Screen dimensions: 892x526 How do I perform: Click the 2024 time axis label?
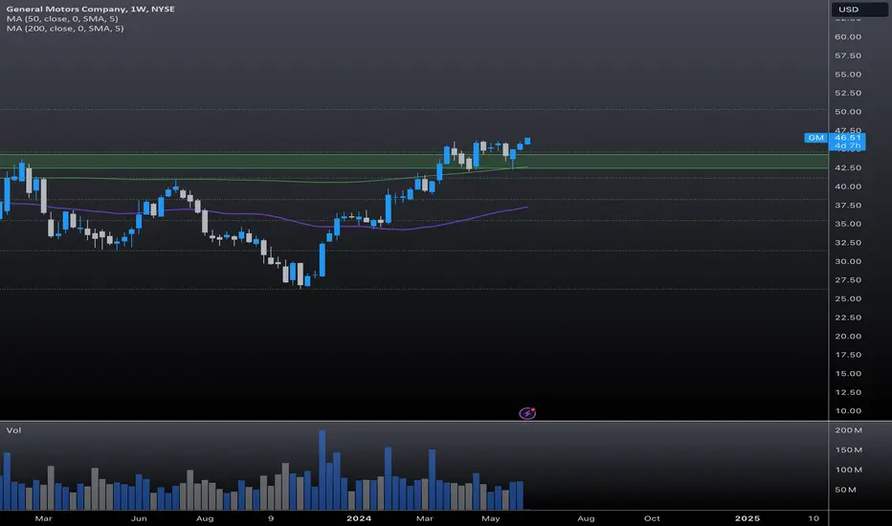pyautogui.click(x=359, y=518)
